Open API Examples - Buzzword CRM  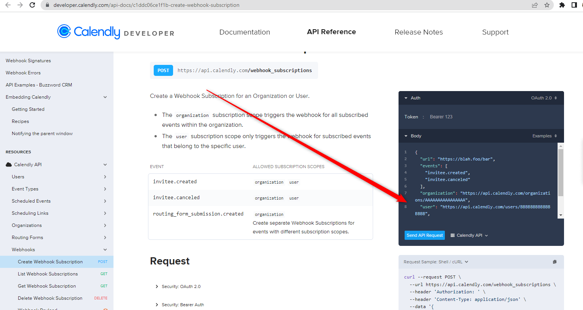(x=39, y=85)
